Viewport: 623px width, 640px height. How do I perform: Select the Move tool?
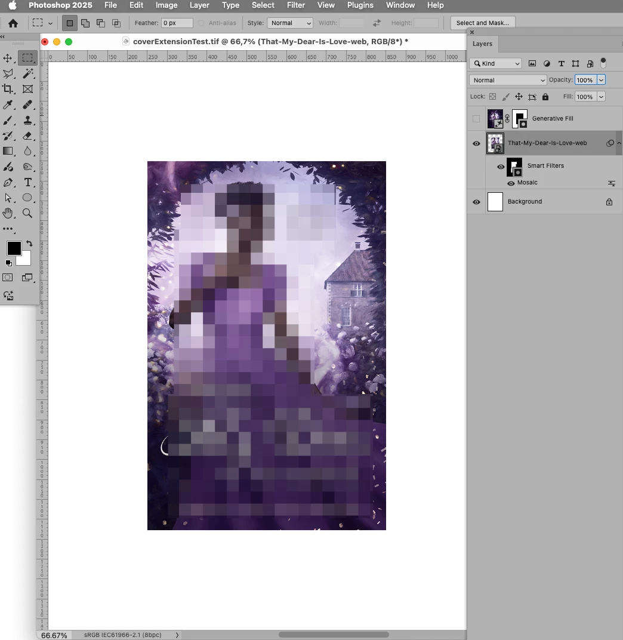[x=8, y=58]
